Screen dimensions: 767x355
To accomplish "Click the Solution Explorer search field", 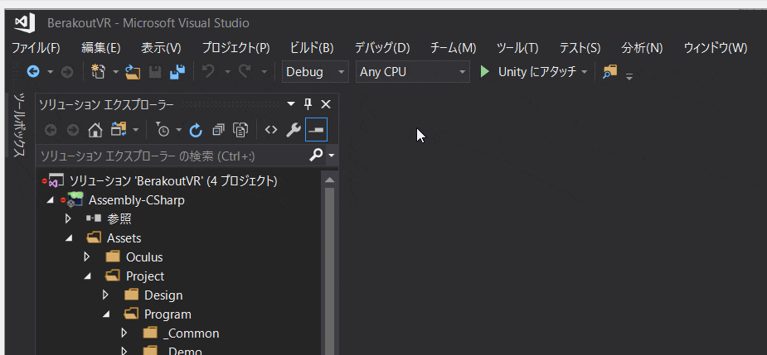I will tap(173, 156).
